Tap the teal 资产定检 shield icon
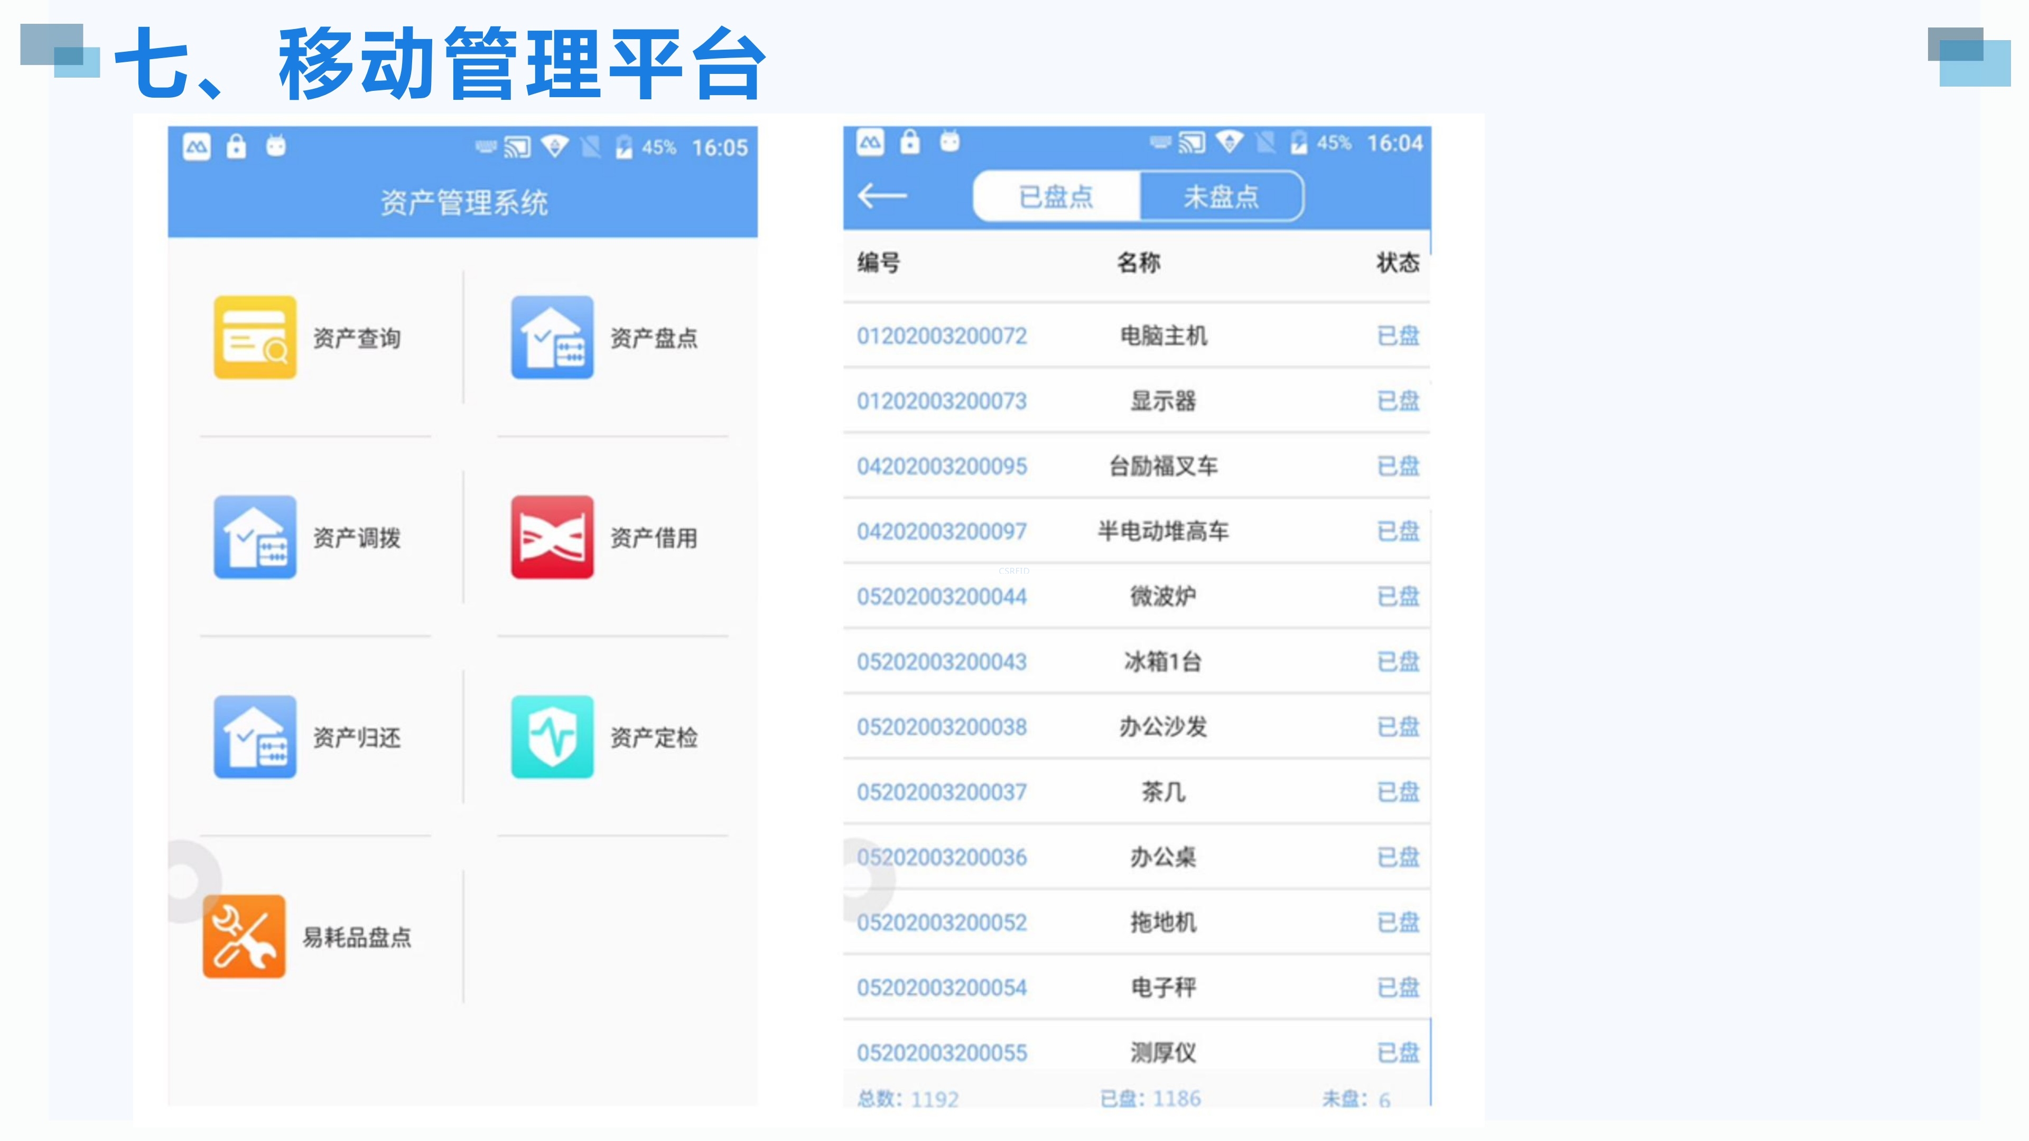Screen dimensions: 2029x1141 [551, 737]
